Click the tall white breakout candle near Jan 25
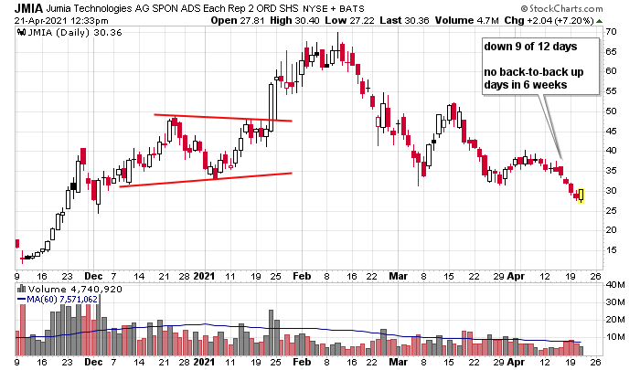The image size is (640, 370). pos(271,107)
